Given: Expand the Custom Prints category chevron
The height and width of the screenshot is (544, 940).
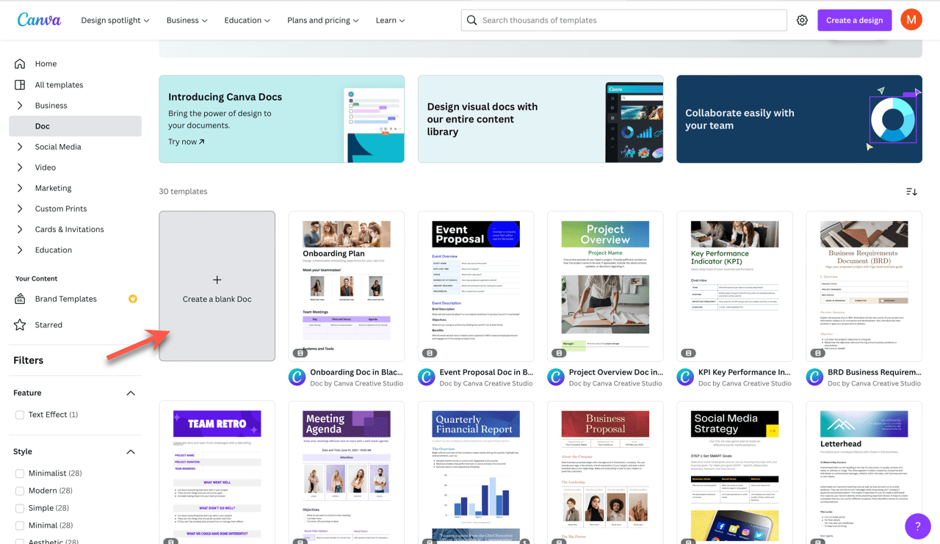Looking at the screenshot, I should (x=20, y=208).
